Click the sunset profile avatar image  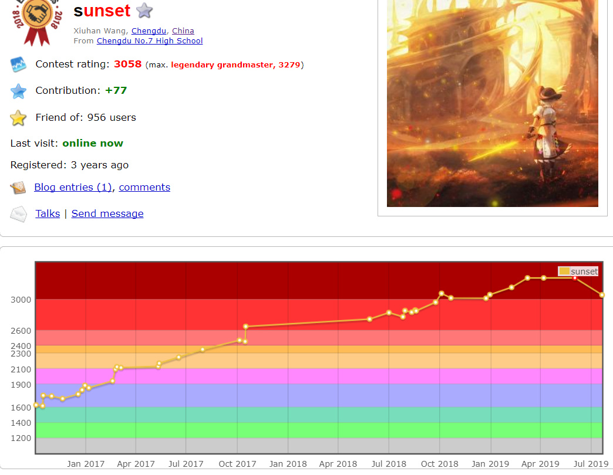coord(492,103)
